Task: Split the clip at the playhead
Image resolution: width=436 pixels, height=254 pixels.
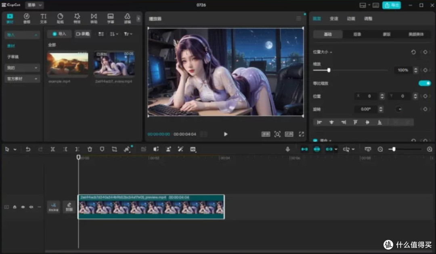Action: [52, 149]
